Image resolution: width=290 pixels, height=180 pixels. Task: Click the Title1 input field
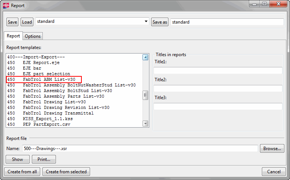218,70
